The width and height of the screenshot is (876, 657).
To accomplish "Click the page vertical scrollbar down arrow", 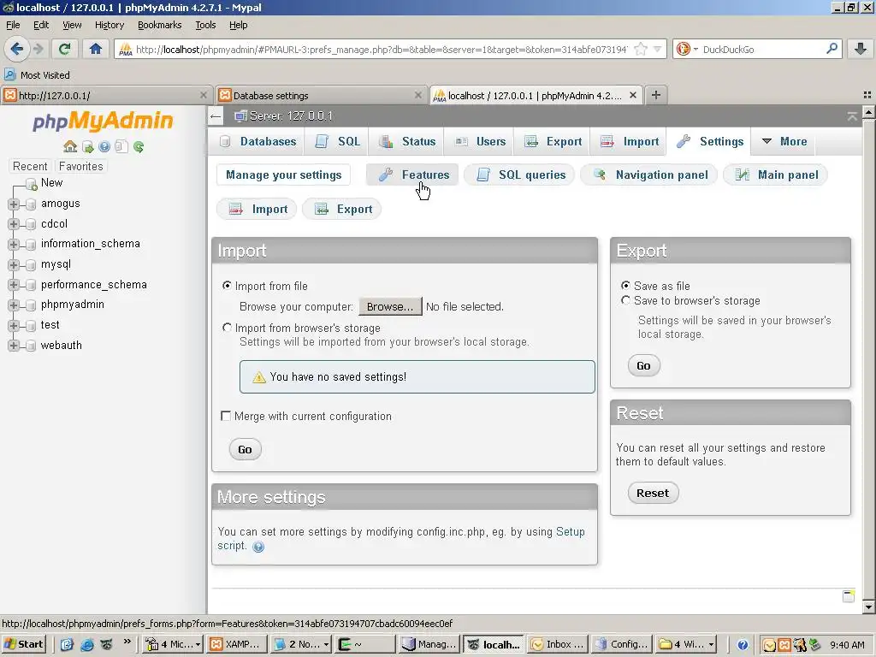I will tap(869, 607).
